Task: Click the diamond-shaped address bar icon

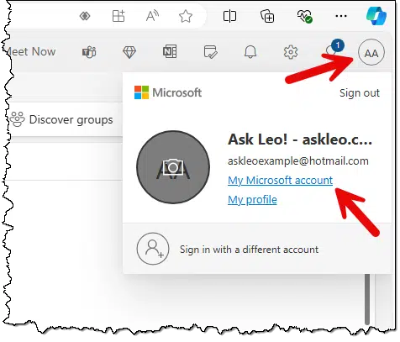Action: coord(85,16)
